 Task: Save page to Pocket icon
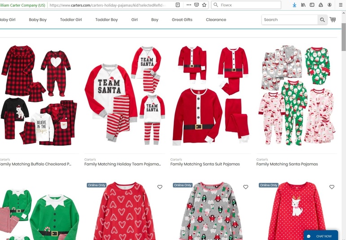(x=196, y=5)
